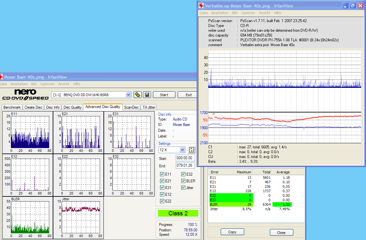The image size is (366, 240).
Task: Save scan results via the floppy disk icon
Action: click(147, 95)
